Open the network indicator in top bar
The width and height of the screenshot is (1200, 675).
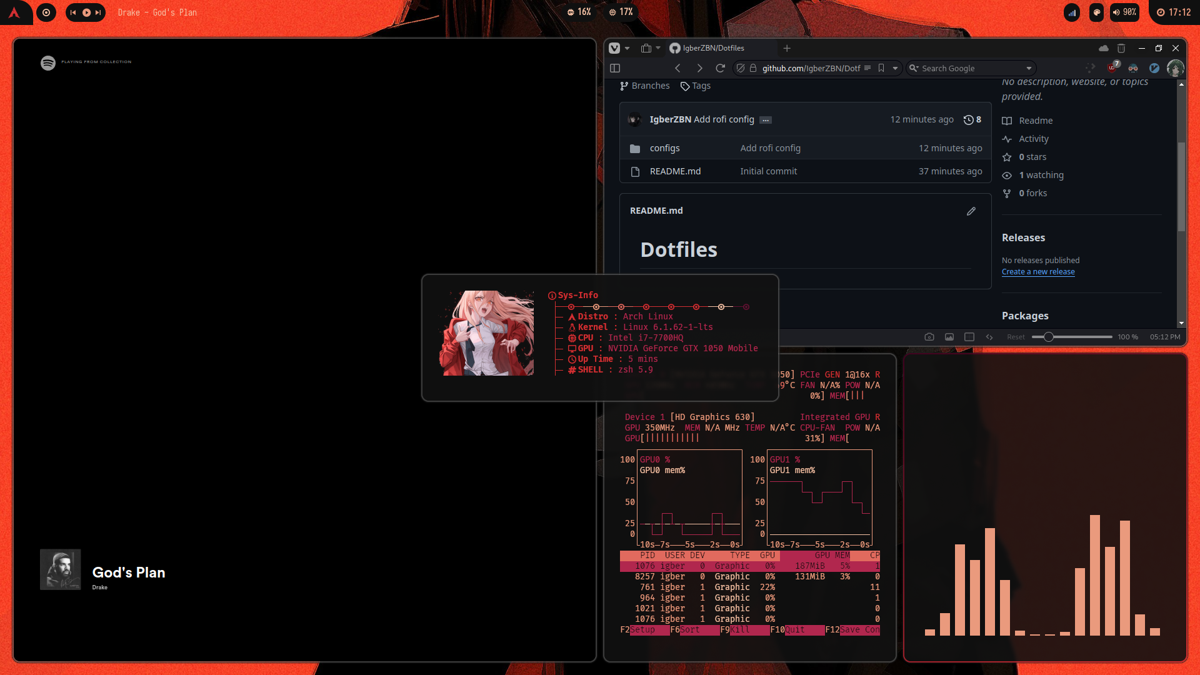pos(1072,12)
